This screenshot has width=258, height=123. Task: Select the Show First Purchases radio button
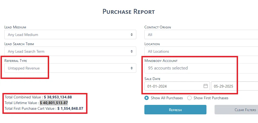pos(189,98)
